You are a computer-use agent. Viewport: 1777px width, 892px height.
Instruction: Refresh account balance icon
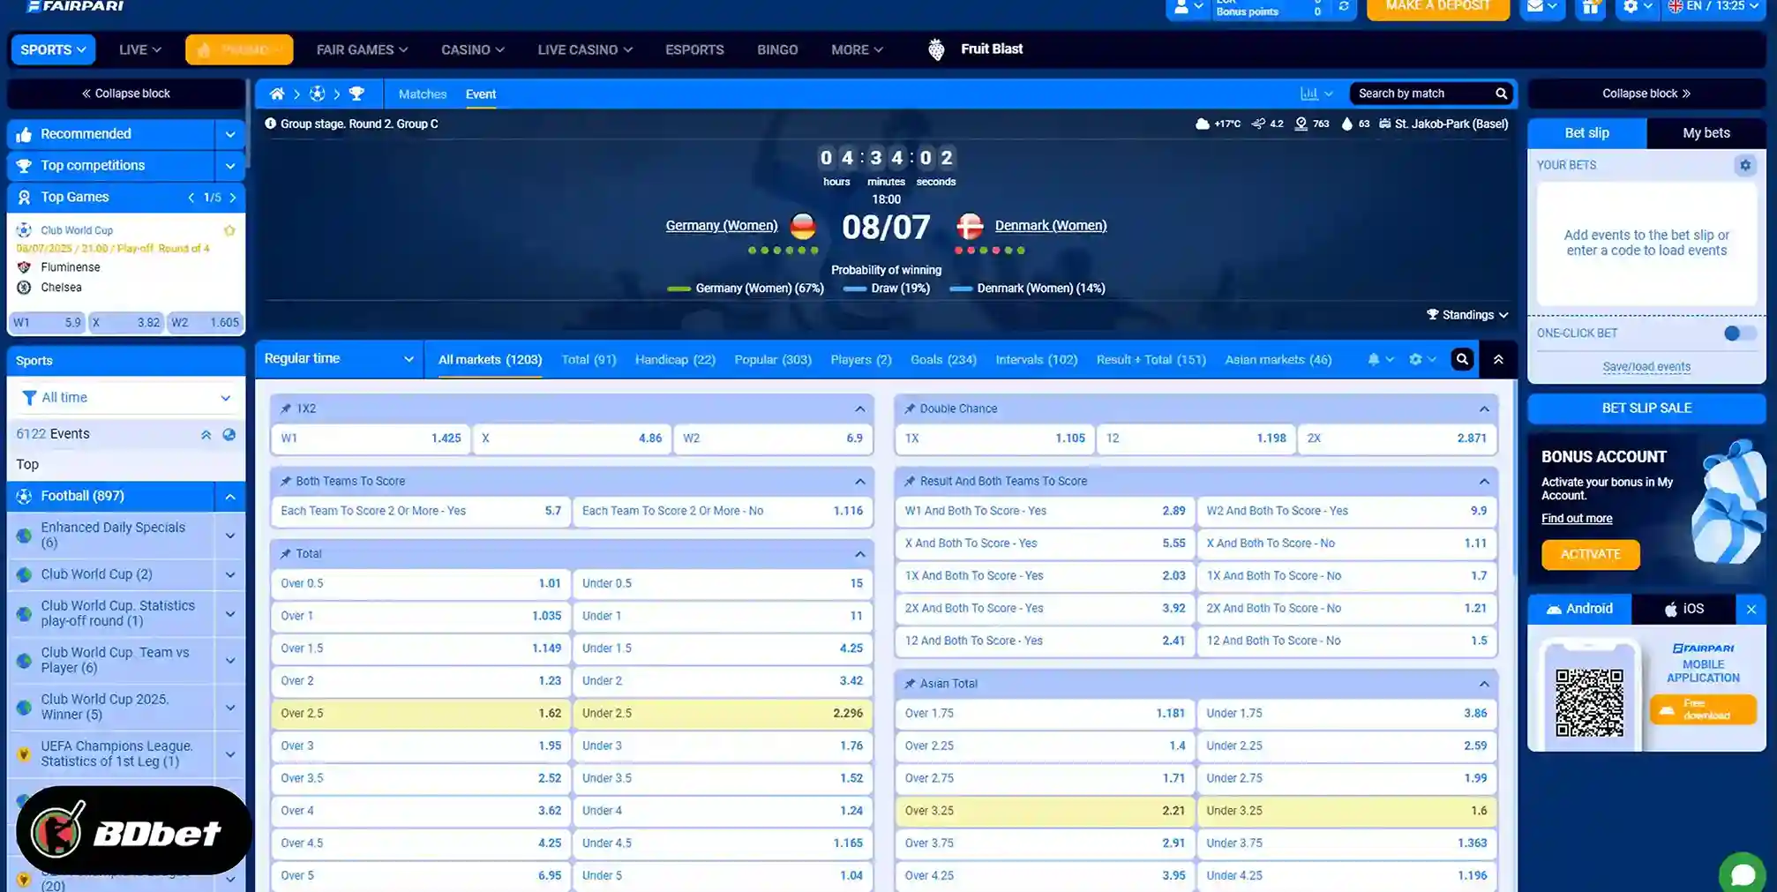coord(1343,7)
